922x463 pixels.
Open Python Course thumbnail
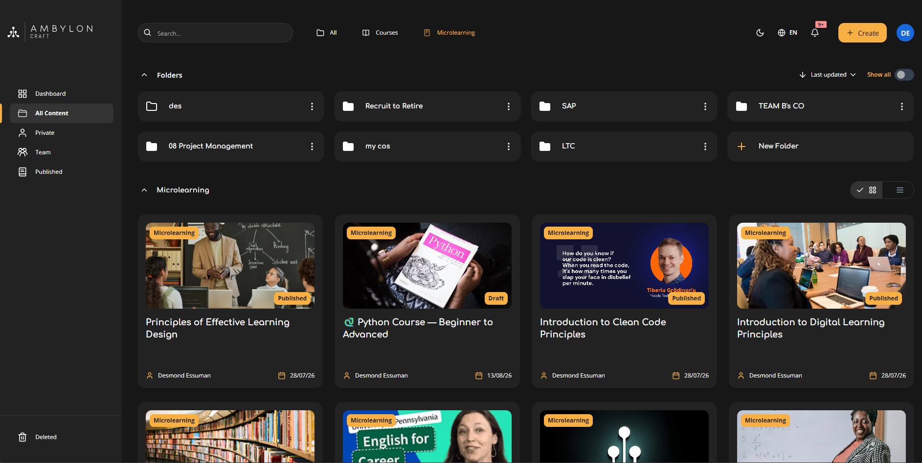coord(427,266)
